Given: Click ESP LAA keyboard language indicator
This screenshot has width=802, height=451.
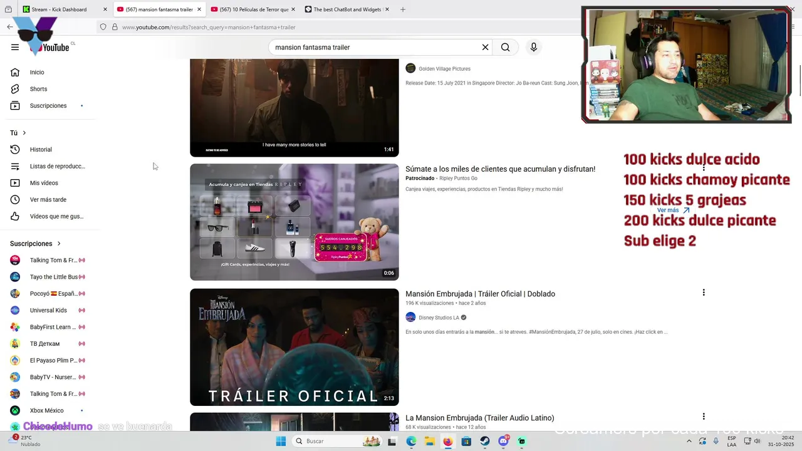Looking at the screenshot, I should click(732, 441).
